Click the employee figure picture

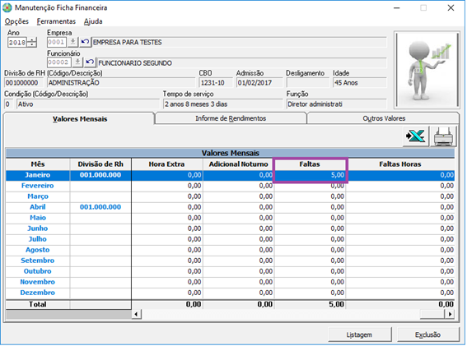click(x=427, y=70)
